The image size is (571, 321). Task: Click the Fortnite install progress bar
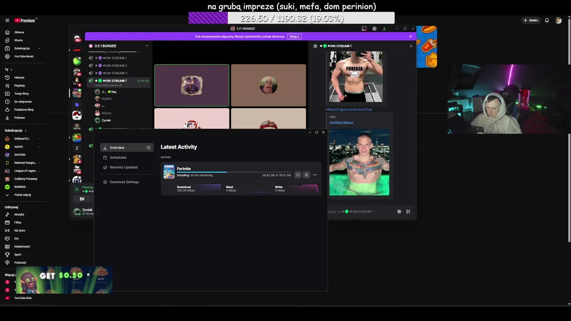pyautogui.click(x=234, y=172)
